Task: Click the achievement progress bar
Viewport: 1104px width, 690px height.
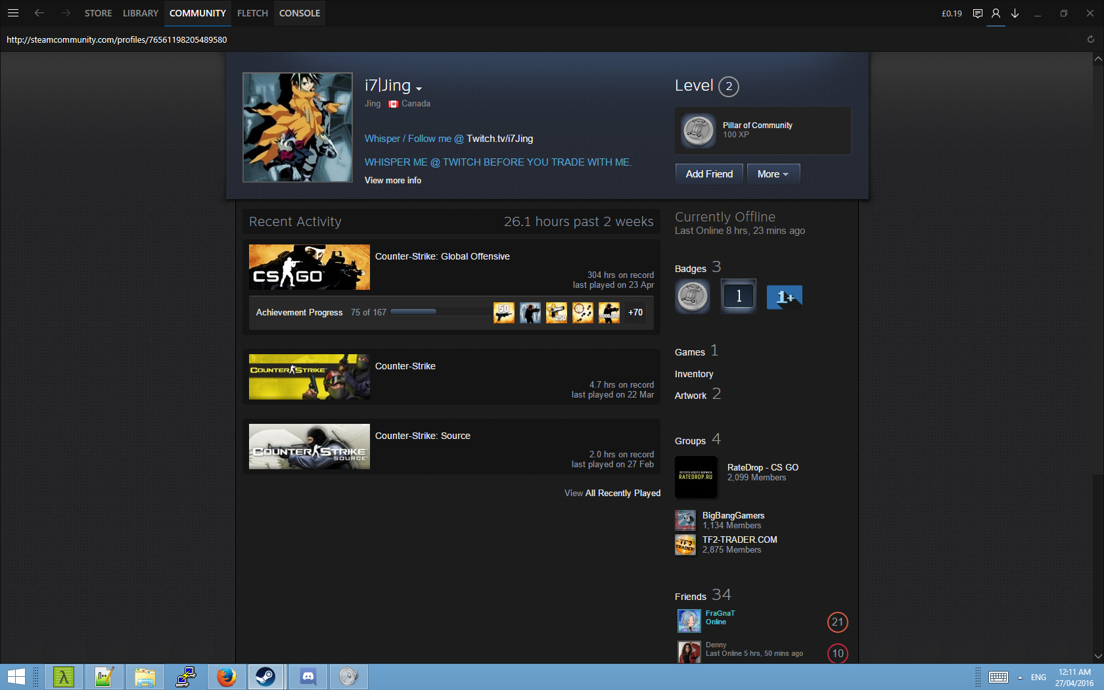Action: coord(413,312)
